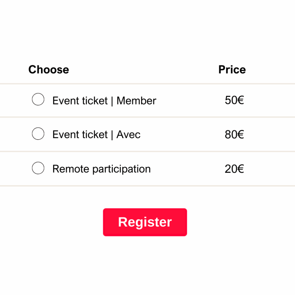Click the Choose column header
295x295 pixels.
48,70
